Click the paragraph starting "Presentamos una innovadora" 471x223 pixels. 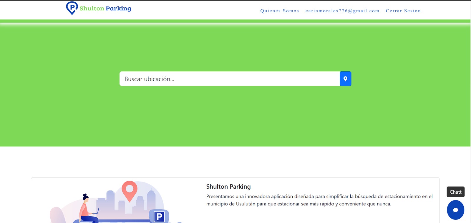click(x=319, y=200)
